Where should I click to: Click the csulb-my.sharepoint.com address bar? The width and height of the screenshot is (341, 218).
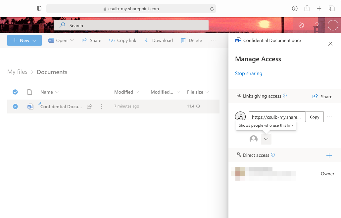pos(131,9)
